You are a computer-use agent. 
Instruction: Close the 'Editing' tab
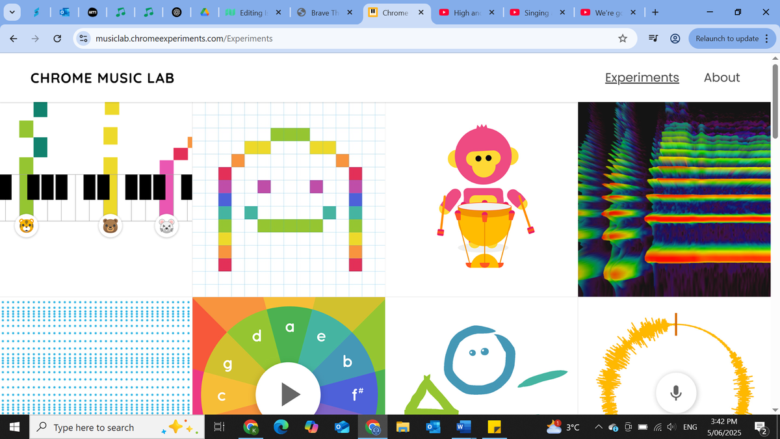point(278,12)
